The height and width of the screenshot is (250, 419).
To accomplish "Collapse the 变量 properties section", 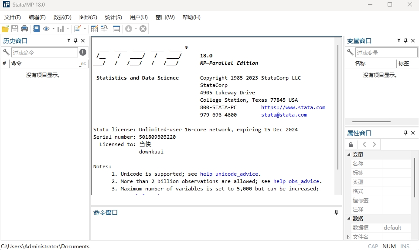I will click(349, 155).
